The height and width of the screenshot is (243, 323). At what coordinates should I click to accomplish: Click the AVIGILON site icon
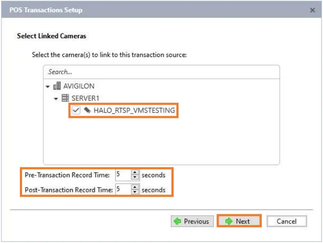coord(57,86)
